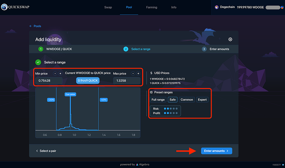Select the Safe preset

pos(172,100)
